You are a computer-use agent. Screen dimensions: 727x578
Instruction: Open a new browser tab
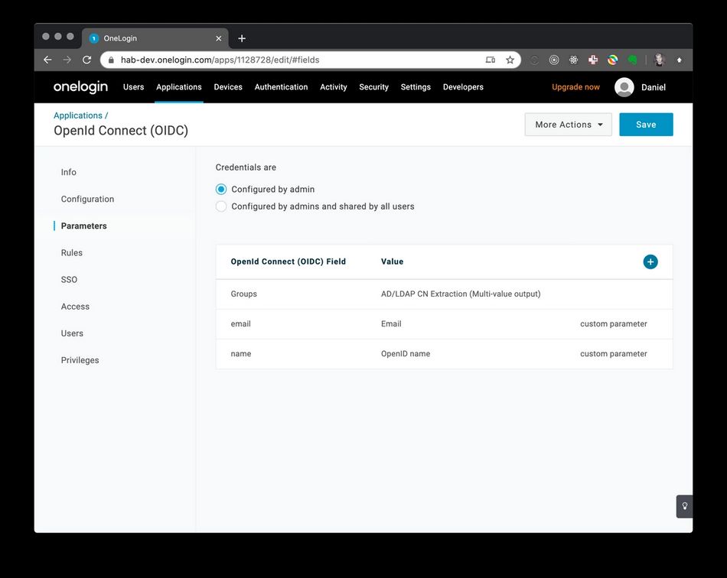(x=242, y=38)
